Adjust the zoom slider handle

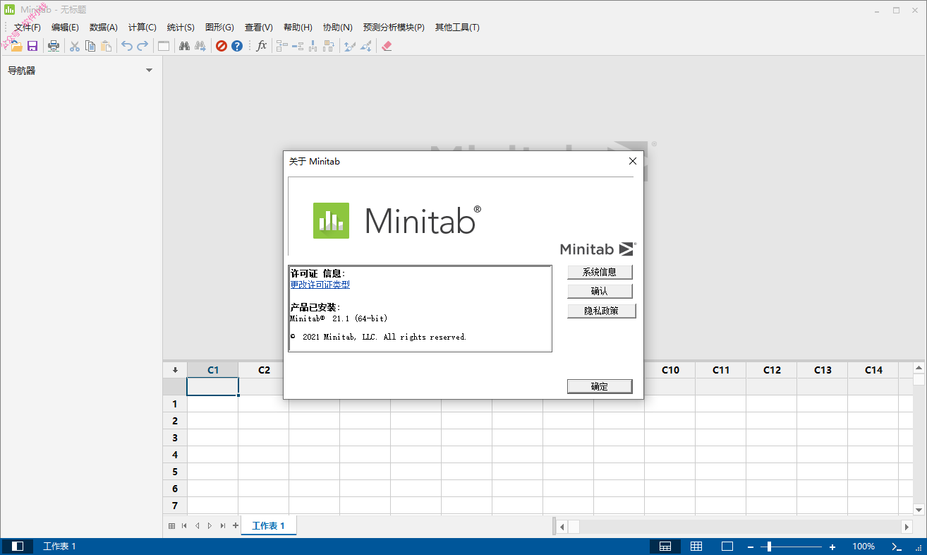coord(769,547)
